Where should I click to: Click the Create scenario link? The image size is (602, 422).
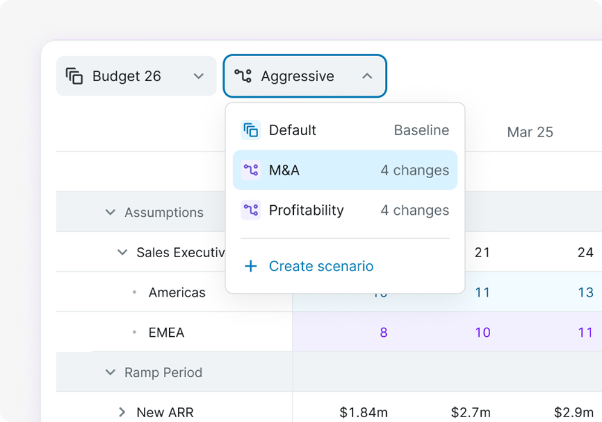tap(321, 266)
